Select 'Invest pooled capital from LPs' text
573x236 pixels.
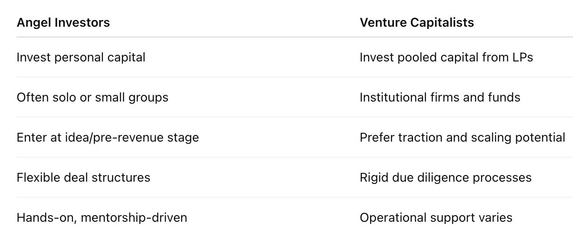[446, 57]
